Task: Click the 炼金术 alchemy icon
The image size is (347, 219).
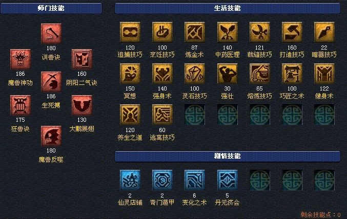Action: [195, 32]
